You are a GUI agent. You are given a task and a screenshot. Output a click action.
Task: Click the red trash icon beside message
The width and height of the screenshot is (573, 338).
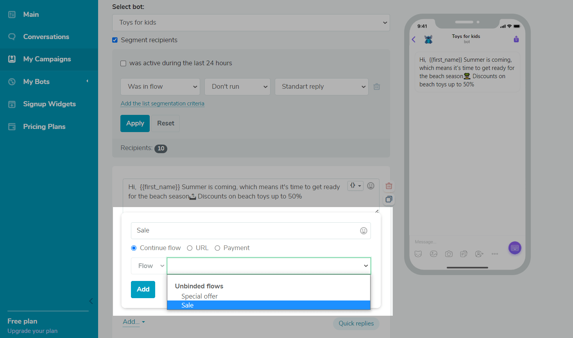pyautogui.click(x=389, y=186)
